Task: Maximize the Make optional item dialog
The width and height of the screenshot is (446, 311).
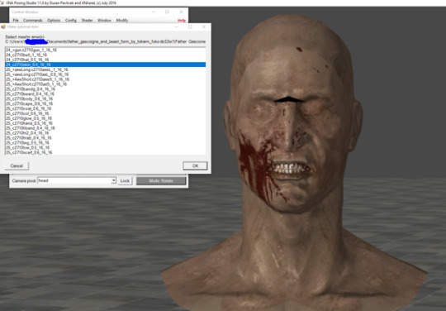Action: 190,26
